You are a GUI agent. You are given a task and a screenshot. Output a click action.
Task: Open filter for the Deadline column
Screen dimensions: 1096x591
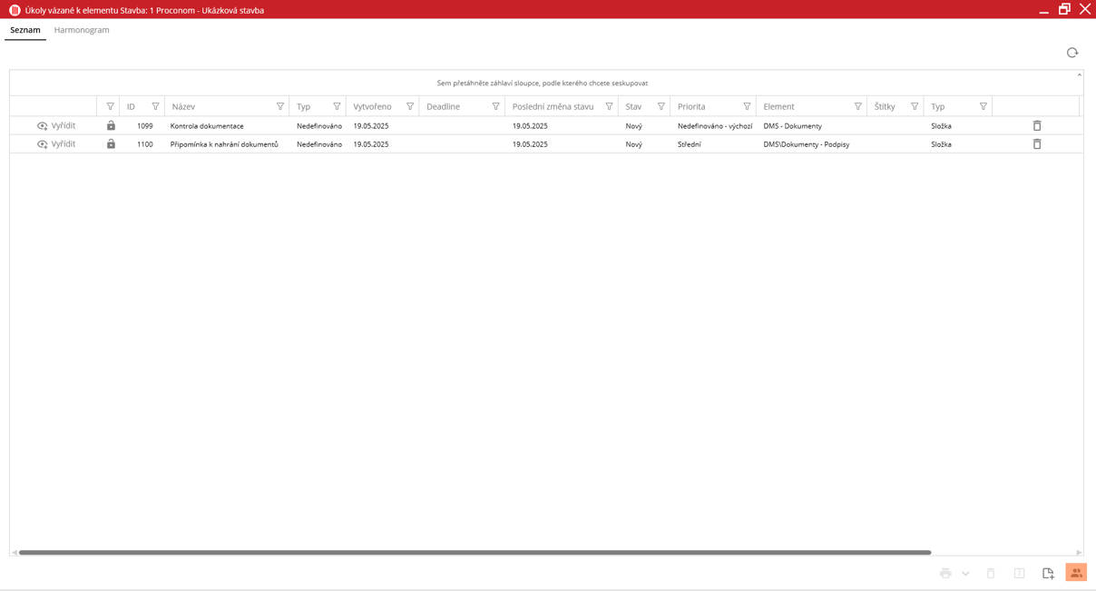(x=495, y=107)
